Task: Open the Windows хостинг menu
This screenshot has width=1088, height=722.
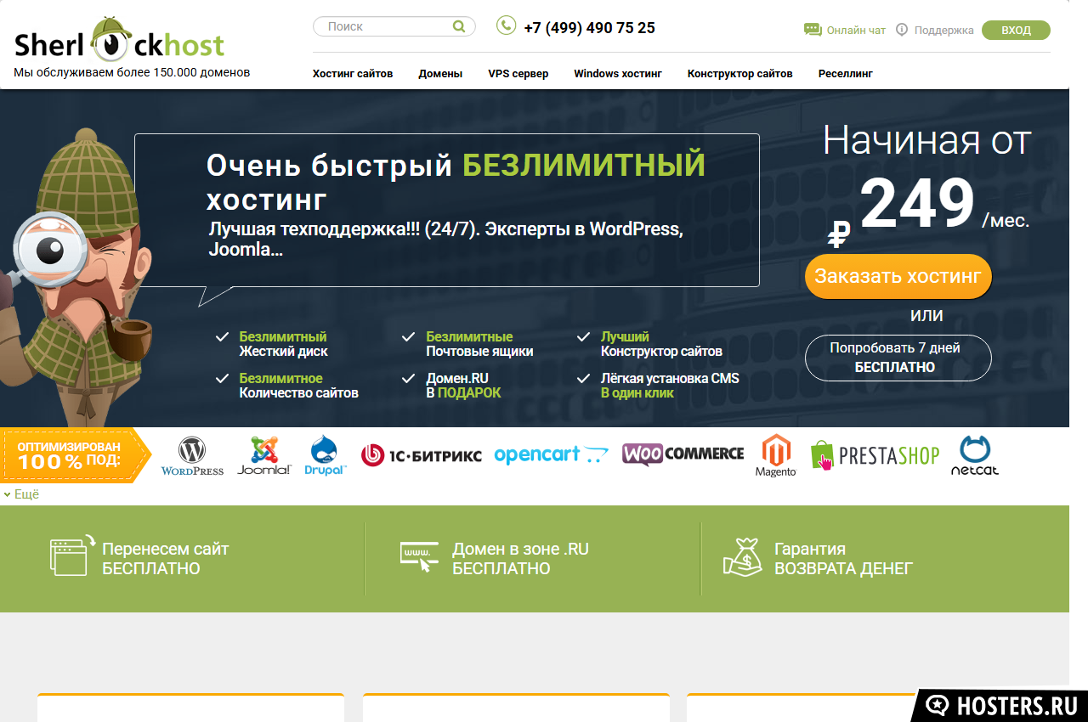Action: [618, 74]
